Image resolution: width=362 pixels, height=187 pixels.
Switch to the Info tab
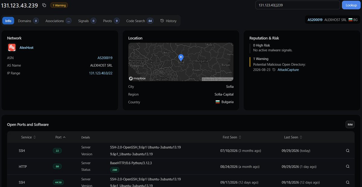(x=8, y=21)
